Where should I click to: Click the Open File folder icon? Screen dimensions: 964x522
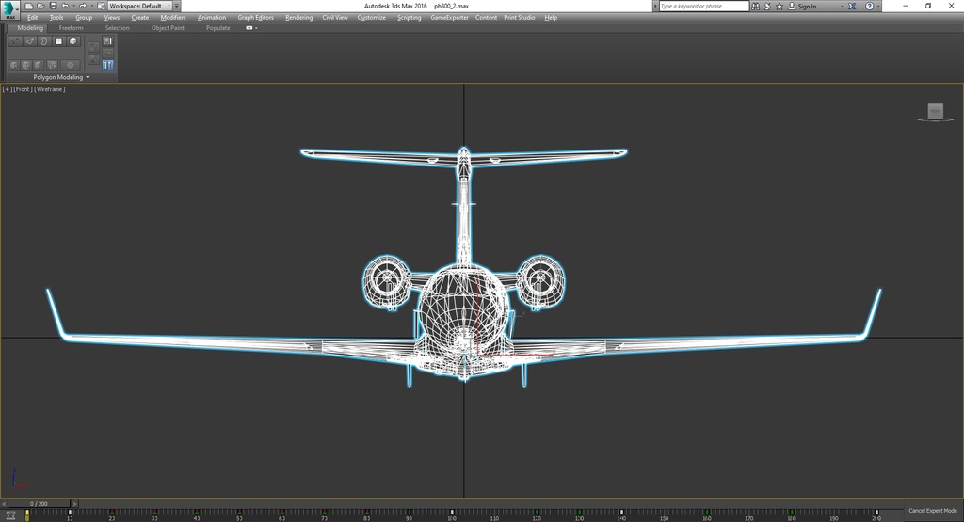tap(40, 6)
